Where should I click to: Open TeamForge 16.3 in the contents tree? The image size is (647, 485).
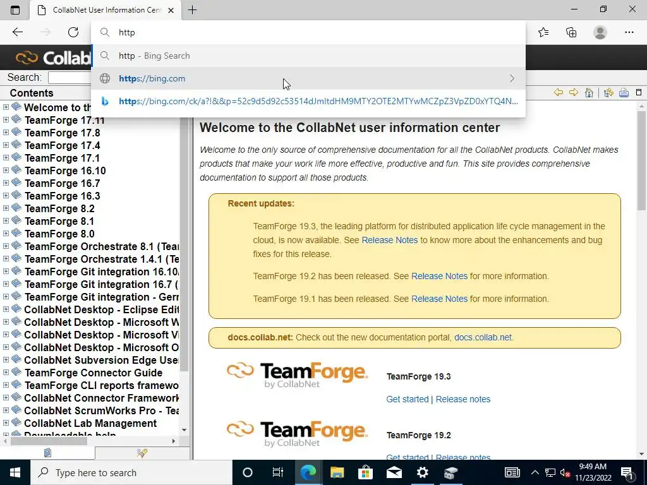(62, 196)
